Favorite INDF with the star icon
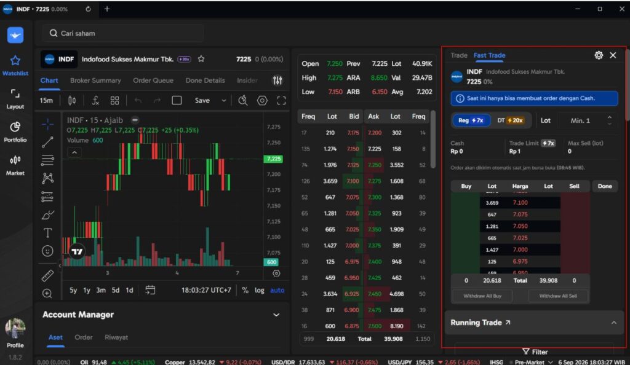This screenshot has width=630, height=365. point(201,59)
